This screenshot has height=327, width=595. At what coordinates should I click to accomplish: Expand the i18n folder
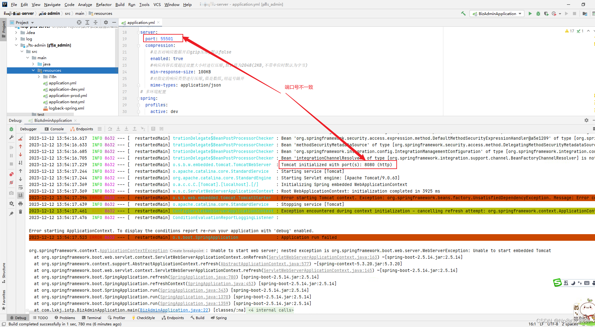click(x=39, y=76)
